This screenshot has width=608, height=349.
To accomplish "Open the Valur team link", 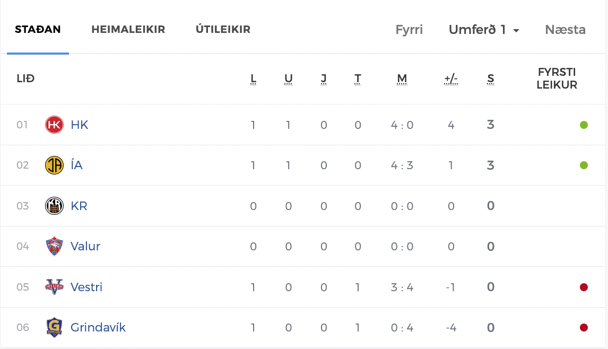I will point(85,246).
